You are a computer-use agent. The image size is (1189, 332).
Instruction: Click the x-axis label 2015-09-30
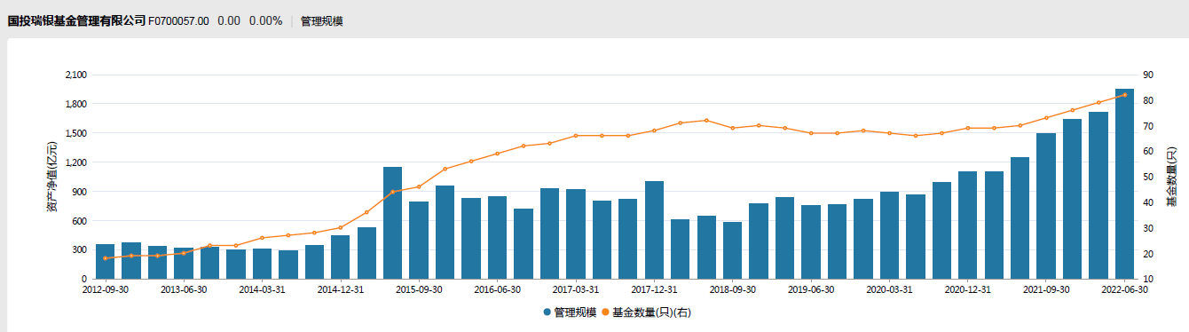click(419, 289)
